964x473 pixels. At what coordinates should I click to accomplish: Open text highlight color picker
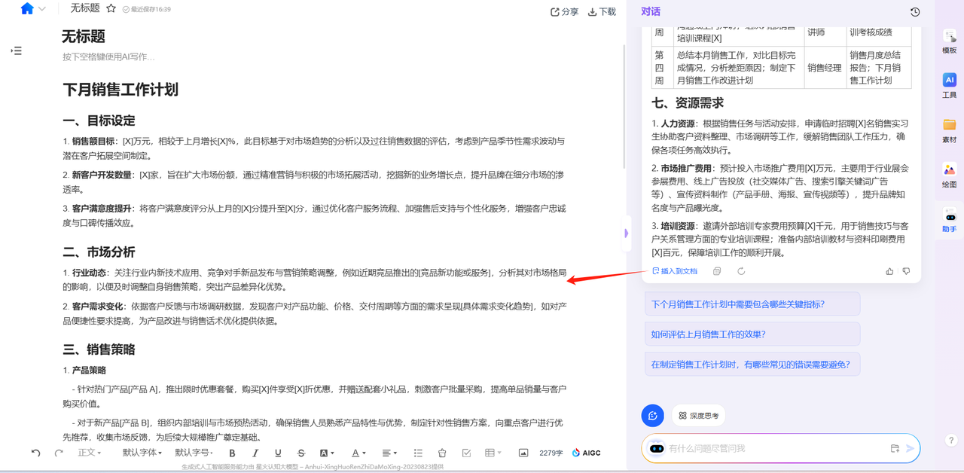[x=327, y=453]
